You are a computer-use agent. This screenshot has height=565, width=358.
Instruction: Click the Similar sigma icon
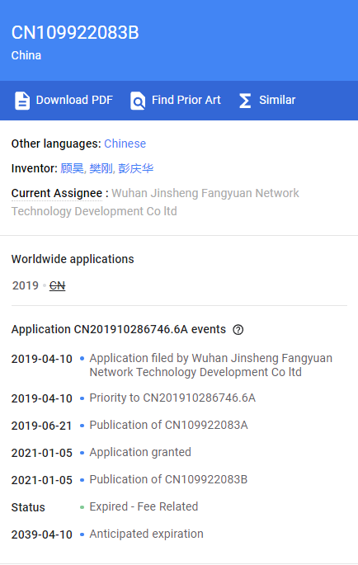(245, 101)
